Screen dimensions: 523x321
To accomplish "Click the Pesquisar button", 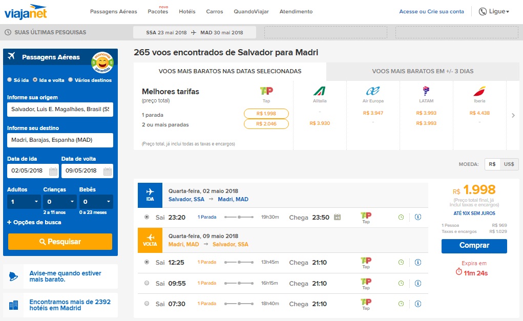I will 60,242.
